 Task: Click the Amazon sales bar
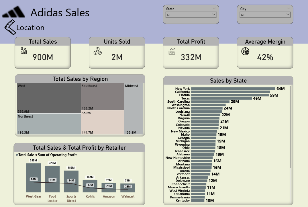[x=109, y=188]
